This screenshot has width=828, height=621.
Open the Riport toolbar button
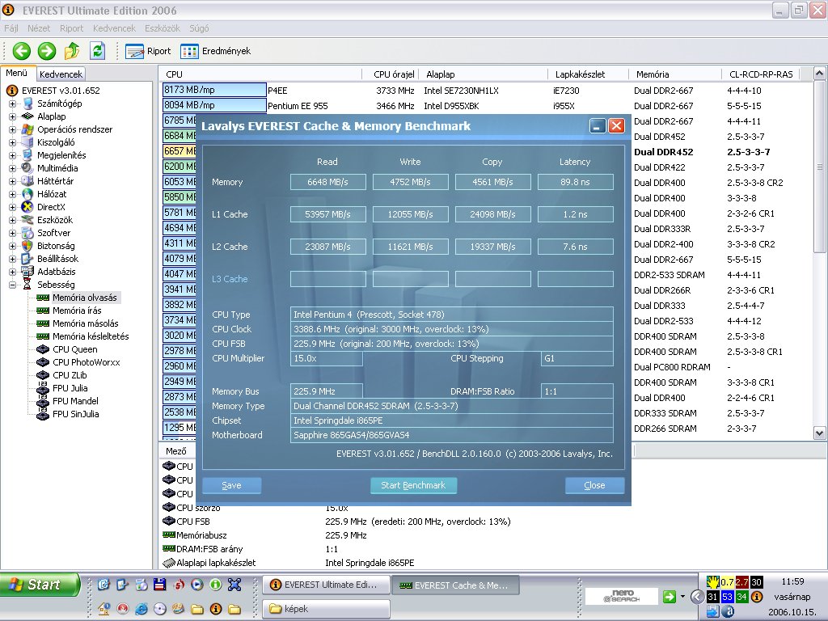(x=149, y=51)
